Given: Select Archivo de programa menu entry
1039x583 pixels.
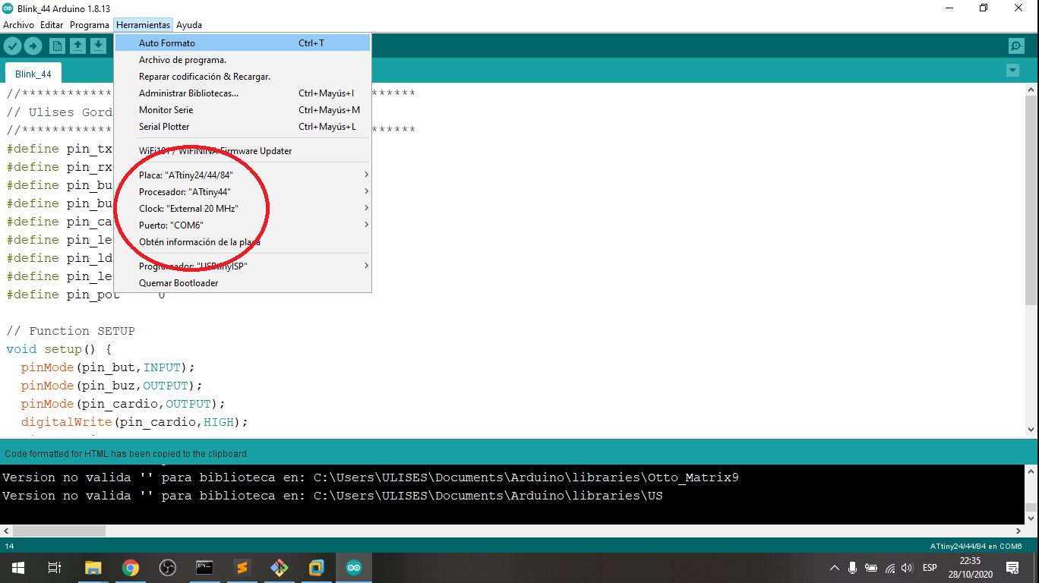Looking at the screenshot, I should tap(243, 60).
